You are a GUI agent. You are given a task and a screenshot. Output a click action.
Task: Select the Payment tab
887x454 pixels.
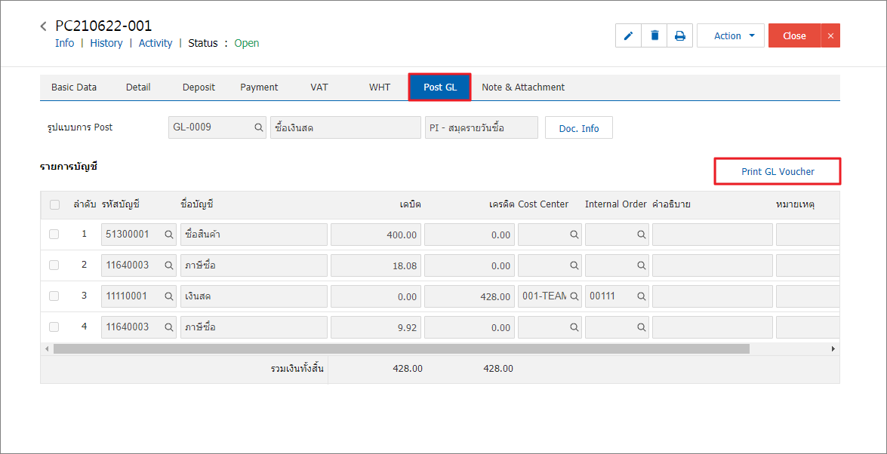click(259, 87)
